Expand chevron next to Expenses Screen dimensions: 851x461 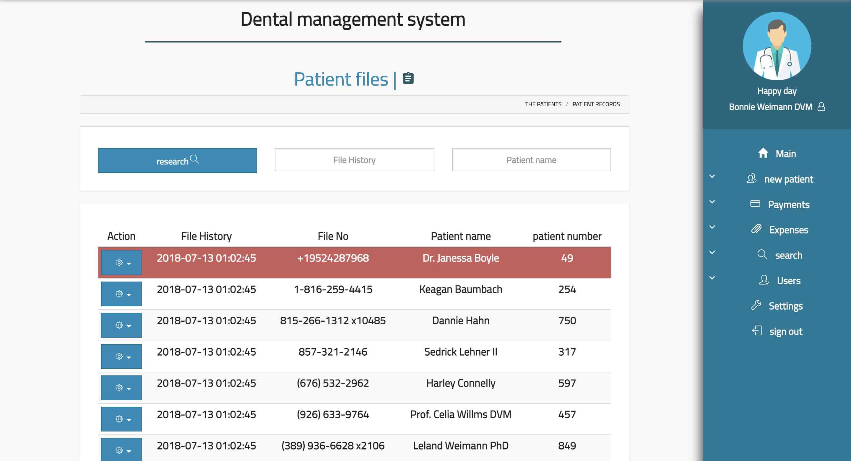click(x=712, y=227)
